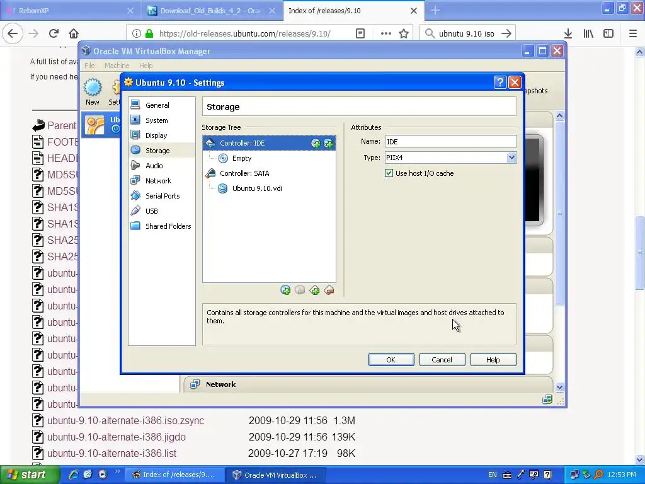Screen dimensions: 645x484
Task: Click the controller Name field
Action: tap(450, 142)
